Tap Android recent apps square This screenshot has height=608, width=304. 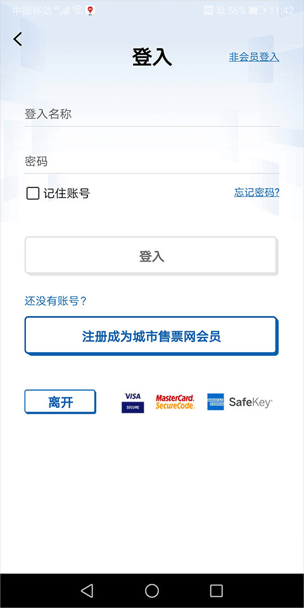pos(217,590)
